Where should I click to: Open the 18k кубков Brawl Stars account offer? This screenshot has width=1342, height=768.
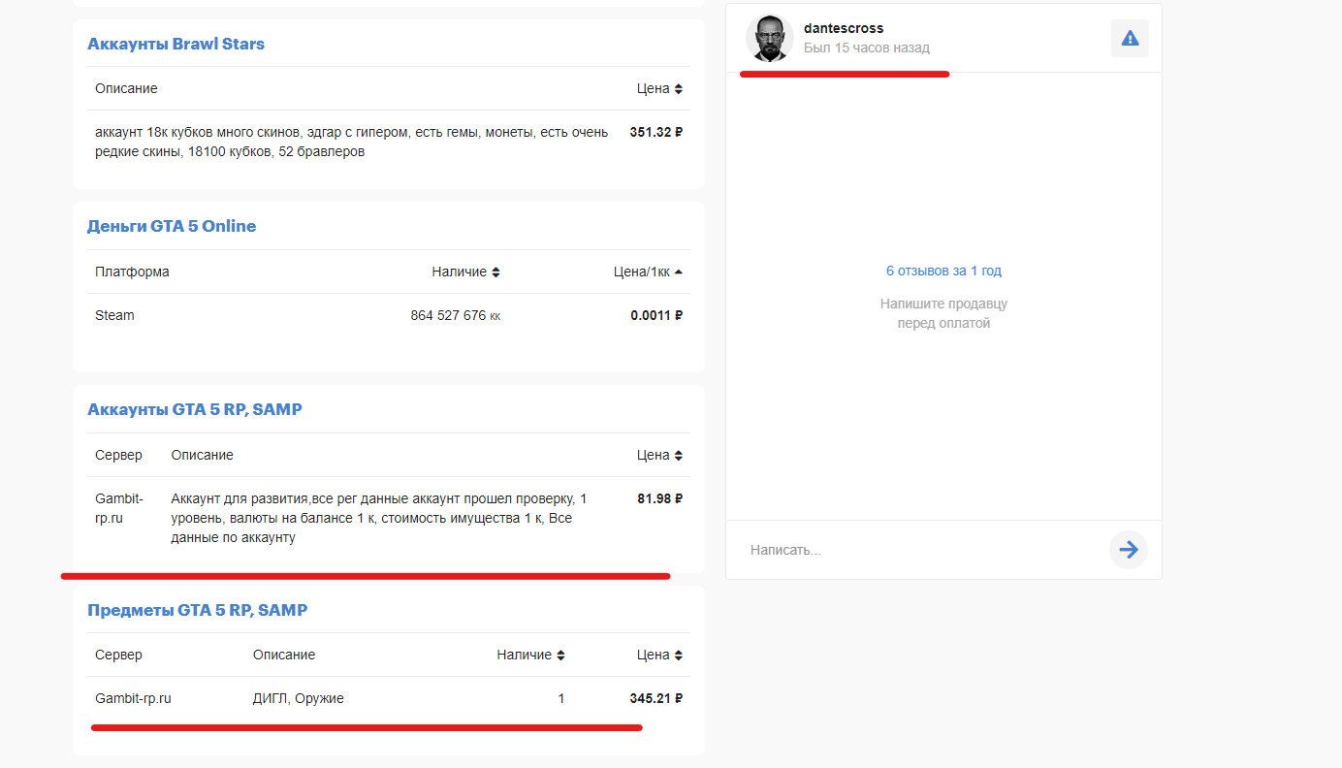(x=351, y=142)
